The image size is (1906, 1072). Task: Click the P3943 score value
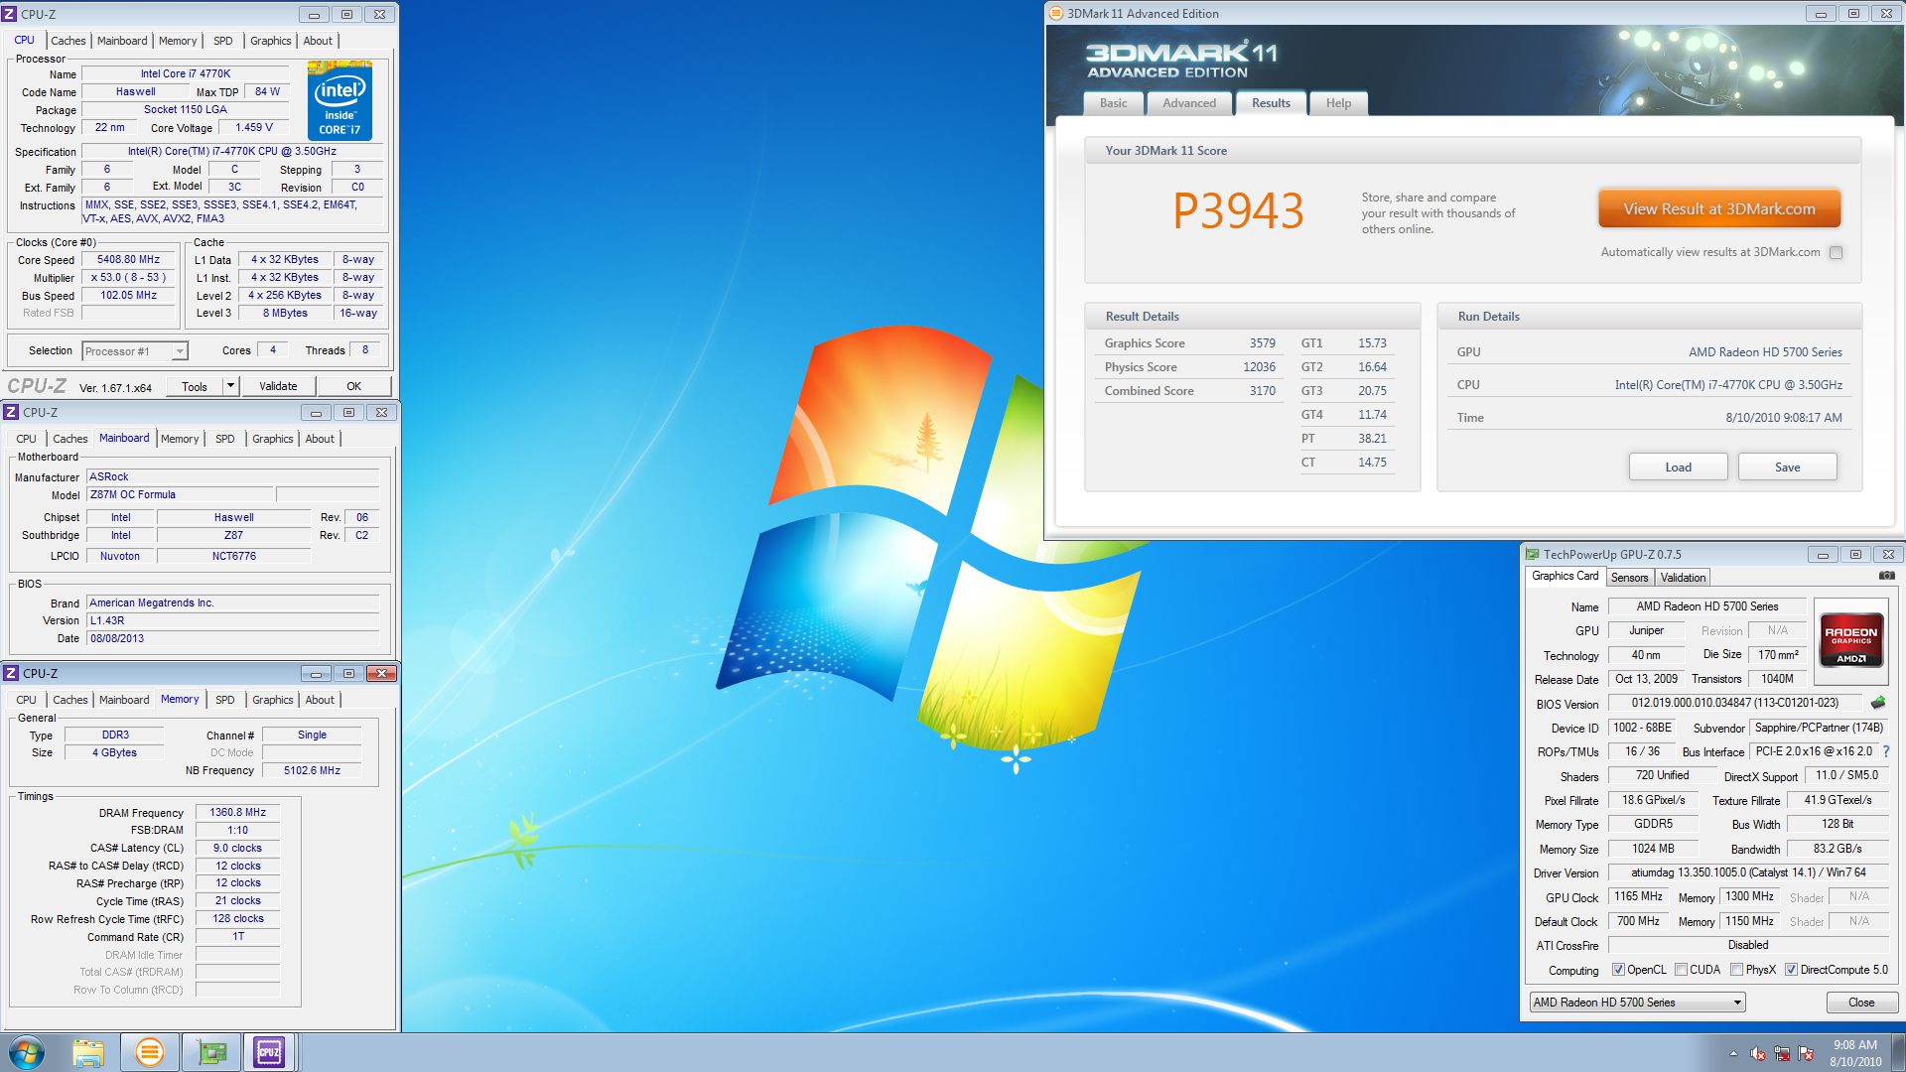point(1238,210)
